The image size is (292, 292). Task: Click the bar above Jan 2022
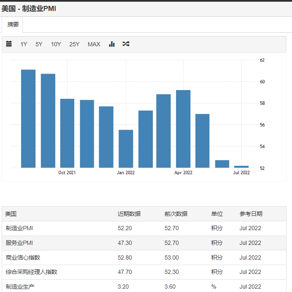click(126, 149)
